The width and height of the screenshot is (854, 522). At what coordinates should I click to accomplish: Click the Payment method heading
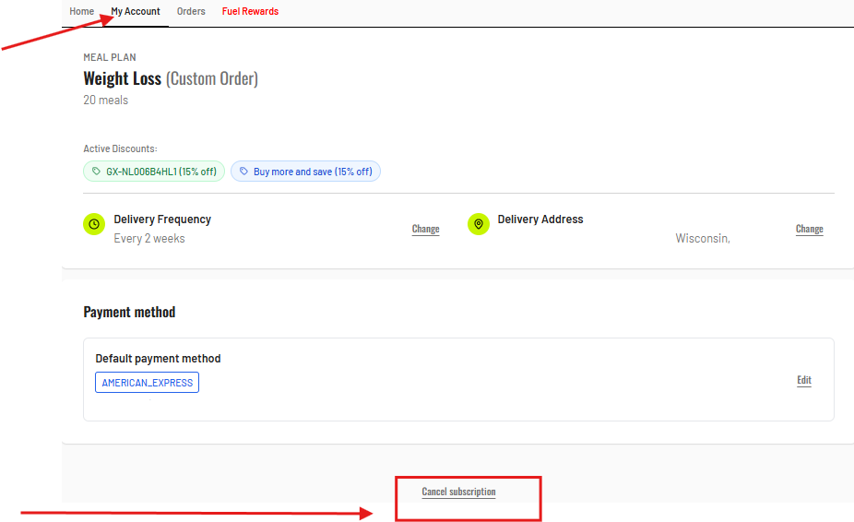click(130, 313)
